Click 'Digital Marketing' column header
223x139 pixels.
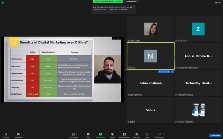pyautogui.click(x=48, y=52)
